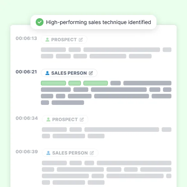187x187 pixels.
Task: Open the High-performing sales technique identified banner
Action: click(93, 22)
